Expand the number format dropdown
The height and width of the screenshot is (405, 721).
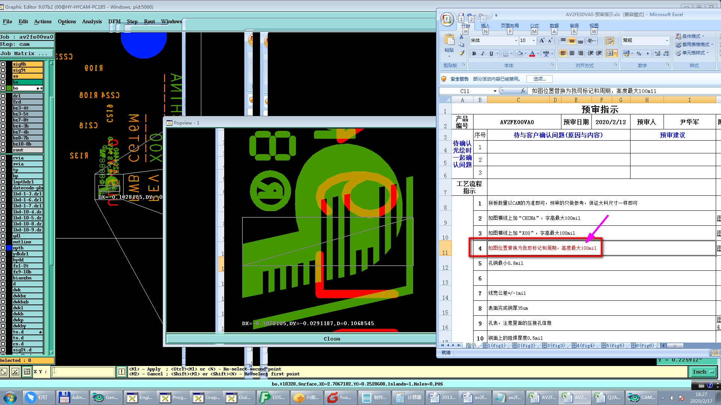point(667,40)
